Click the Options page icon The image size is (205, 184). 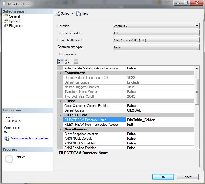point(5,21)
